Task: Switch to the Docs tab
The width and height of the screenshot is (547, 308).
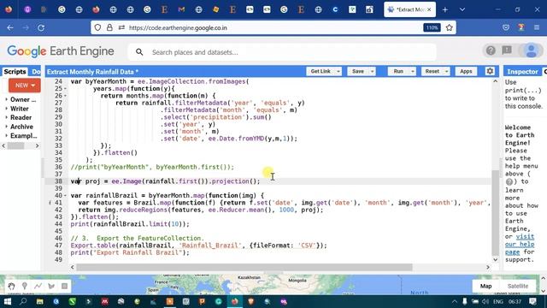Action: point(36,72)
